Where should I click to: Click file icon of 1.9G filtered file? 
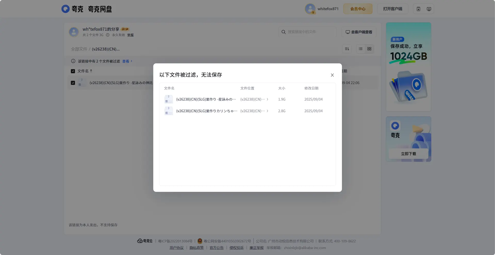[x=169, y=99]
